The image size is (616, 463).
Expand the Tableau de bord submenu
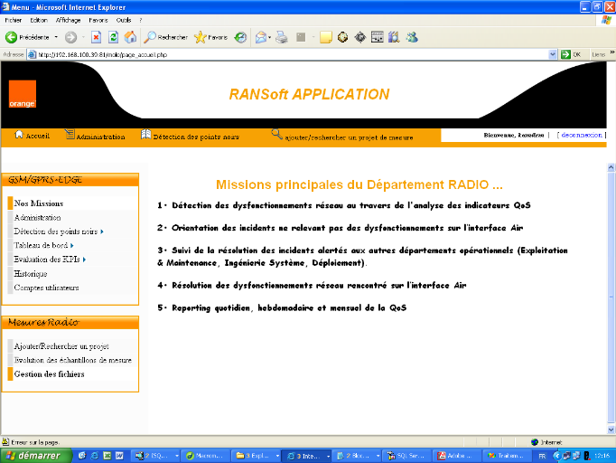pos(74,246)
